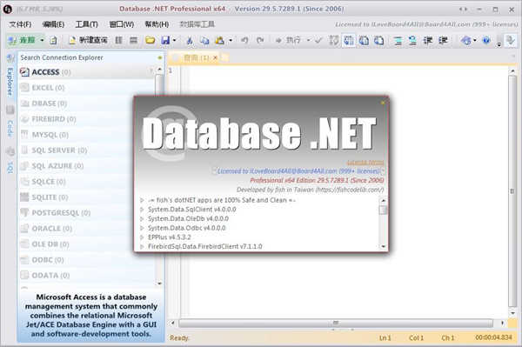Screen dimensions: 522x347
Task: Select the SQL SERVER (0) connection group
Action: click(x=86, y=150)
